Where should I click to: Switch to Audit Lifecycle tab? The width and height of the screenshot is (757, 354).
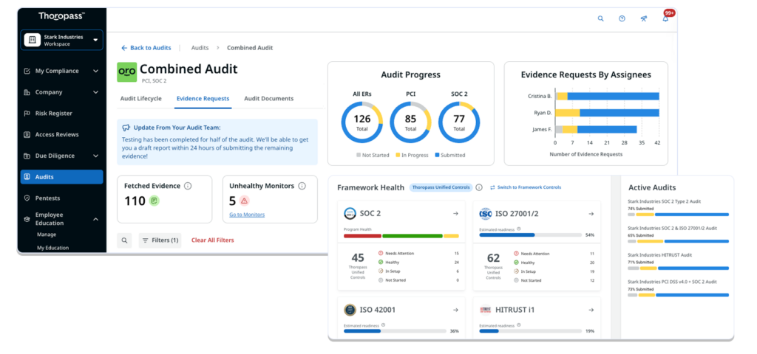140,98
